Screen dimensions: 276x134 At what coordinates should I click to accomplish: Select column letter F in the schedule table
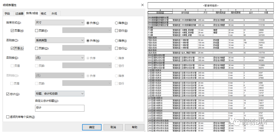[x=251, y=10]
